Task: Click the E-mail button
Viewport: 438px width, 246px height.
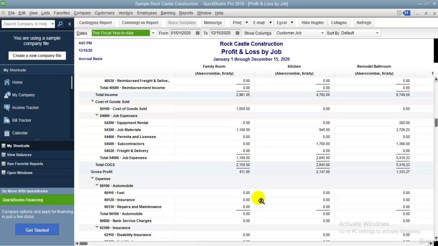Action: pos(259,23)
